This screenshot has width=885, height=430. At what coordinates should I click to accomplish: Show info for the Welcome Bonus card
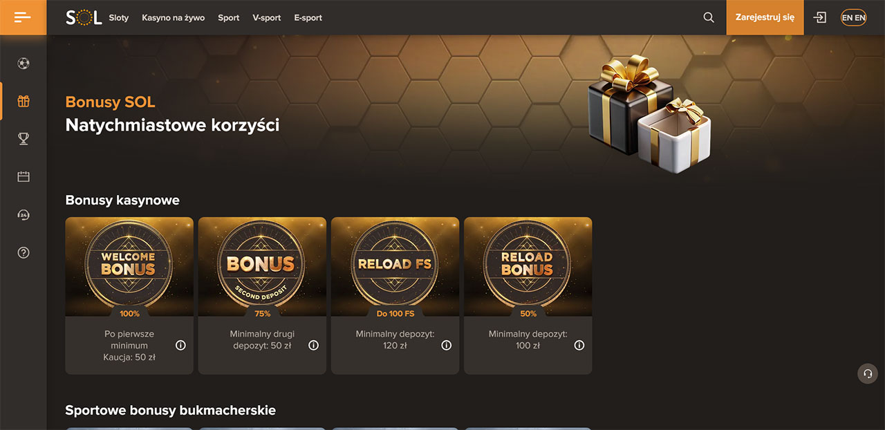click(x=180, y=345)
